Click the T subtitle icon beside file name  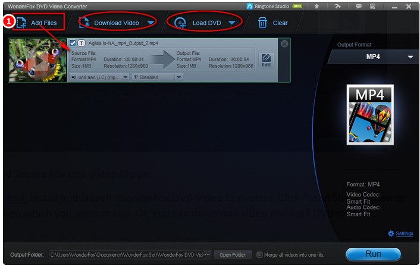[x=82, y=43]
